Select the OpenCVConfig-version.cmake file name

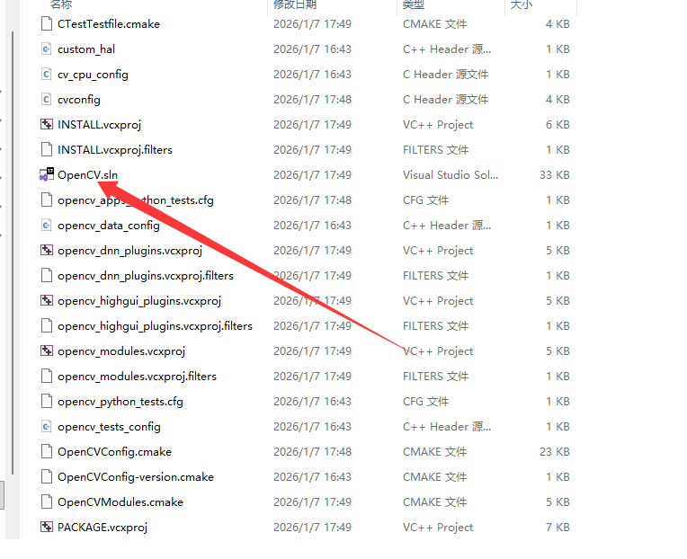136,477
